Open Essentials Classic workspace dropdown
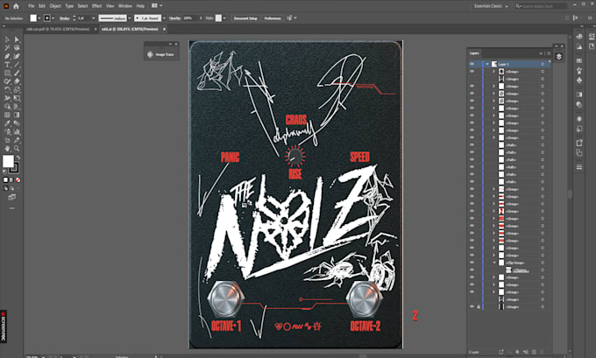 (491, 6)
